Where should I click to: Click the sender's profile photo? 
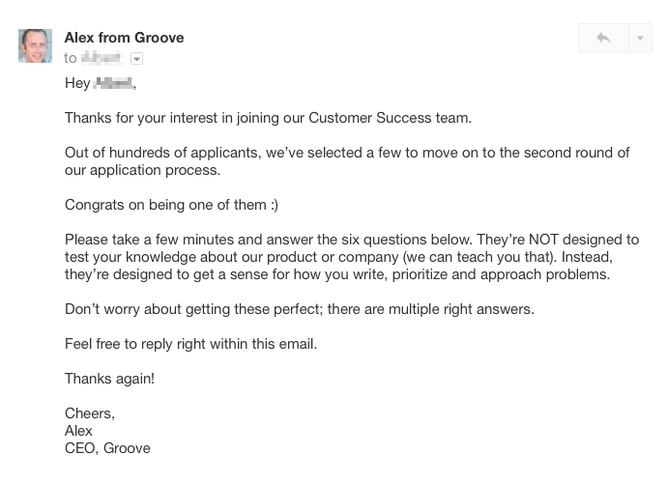click(35, 45)
